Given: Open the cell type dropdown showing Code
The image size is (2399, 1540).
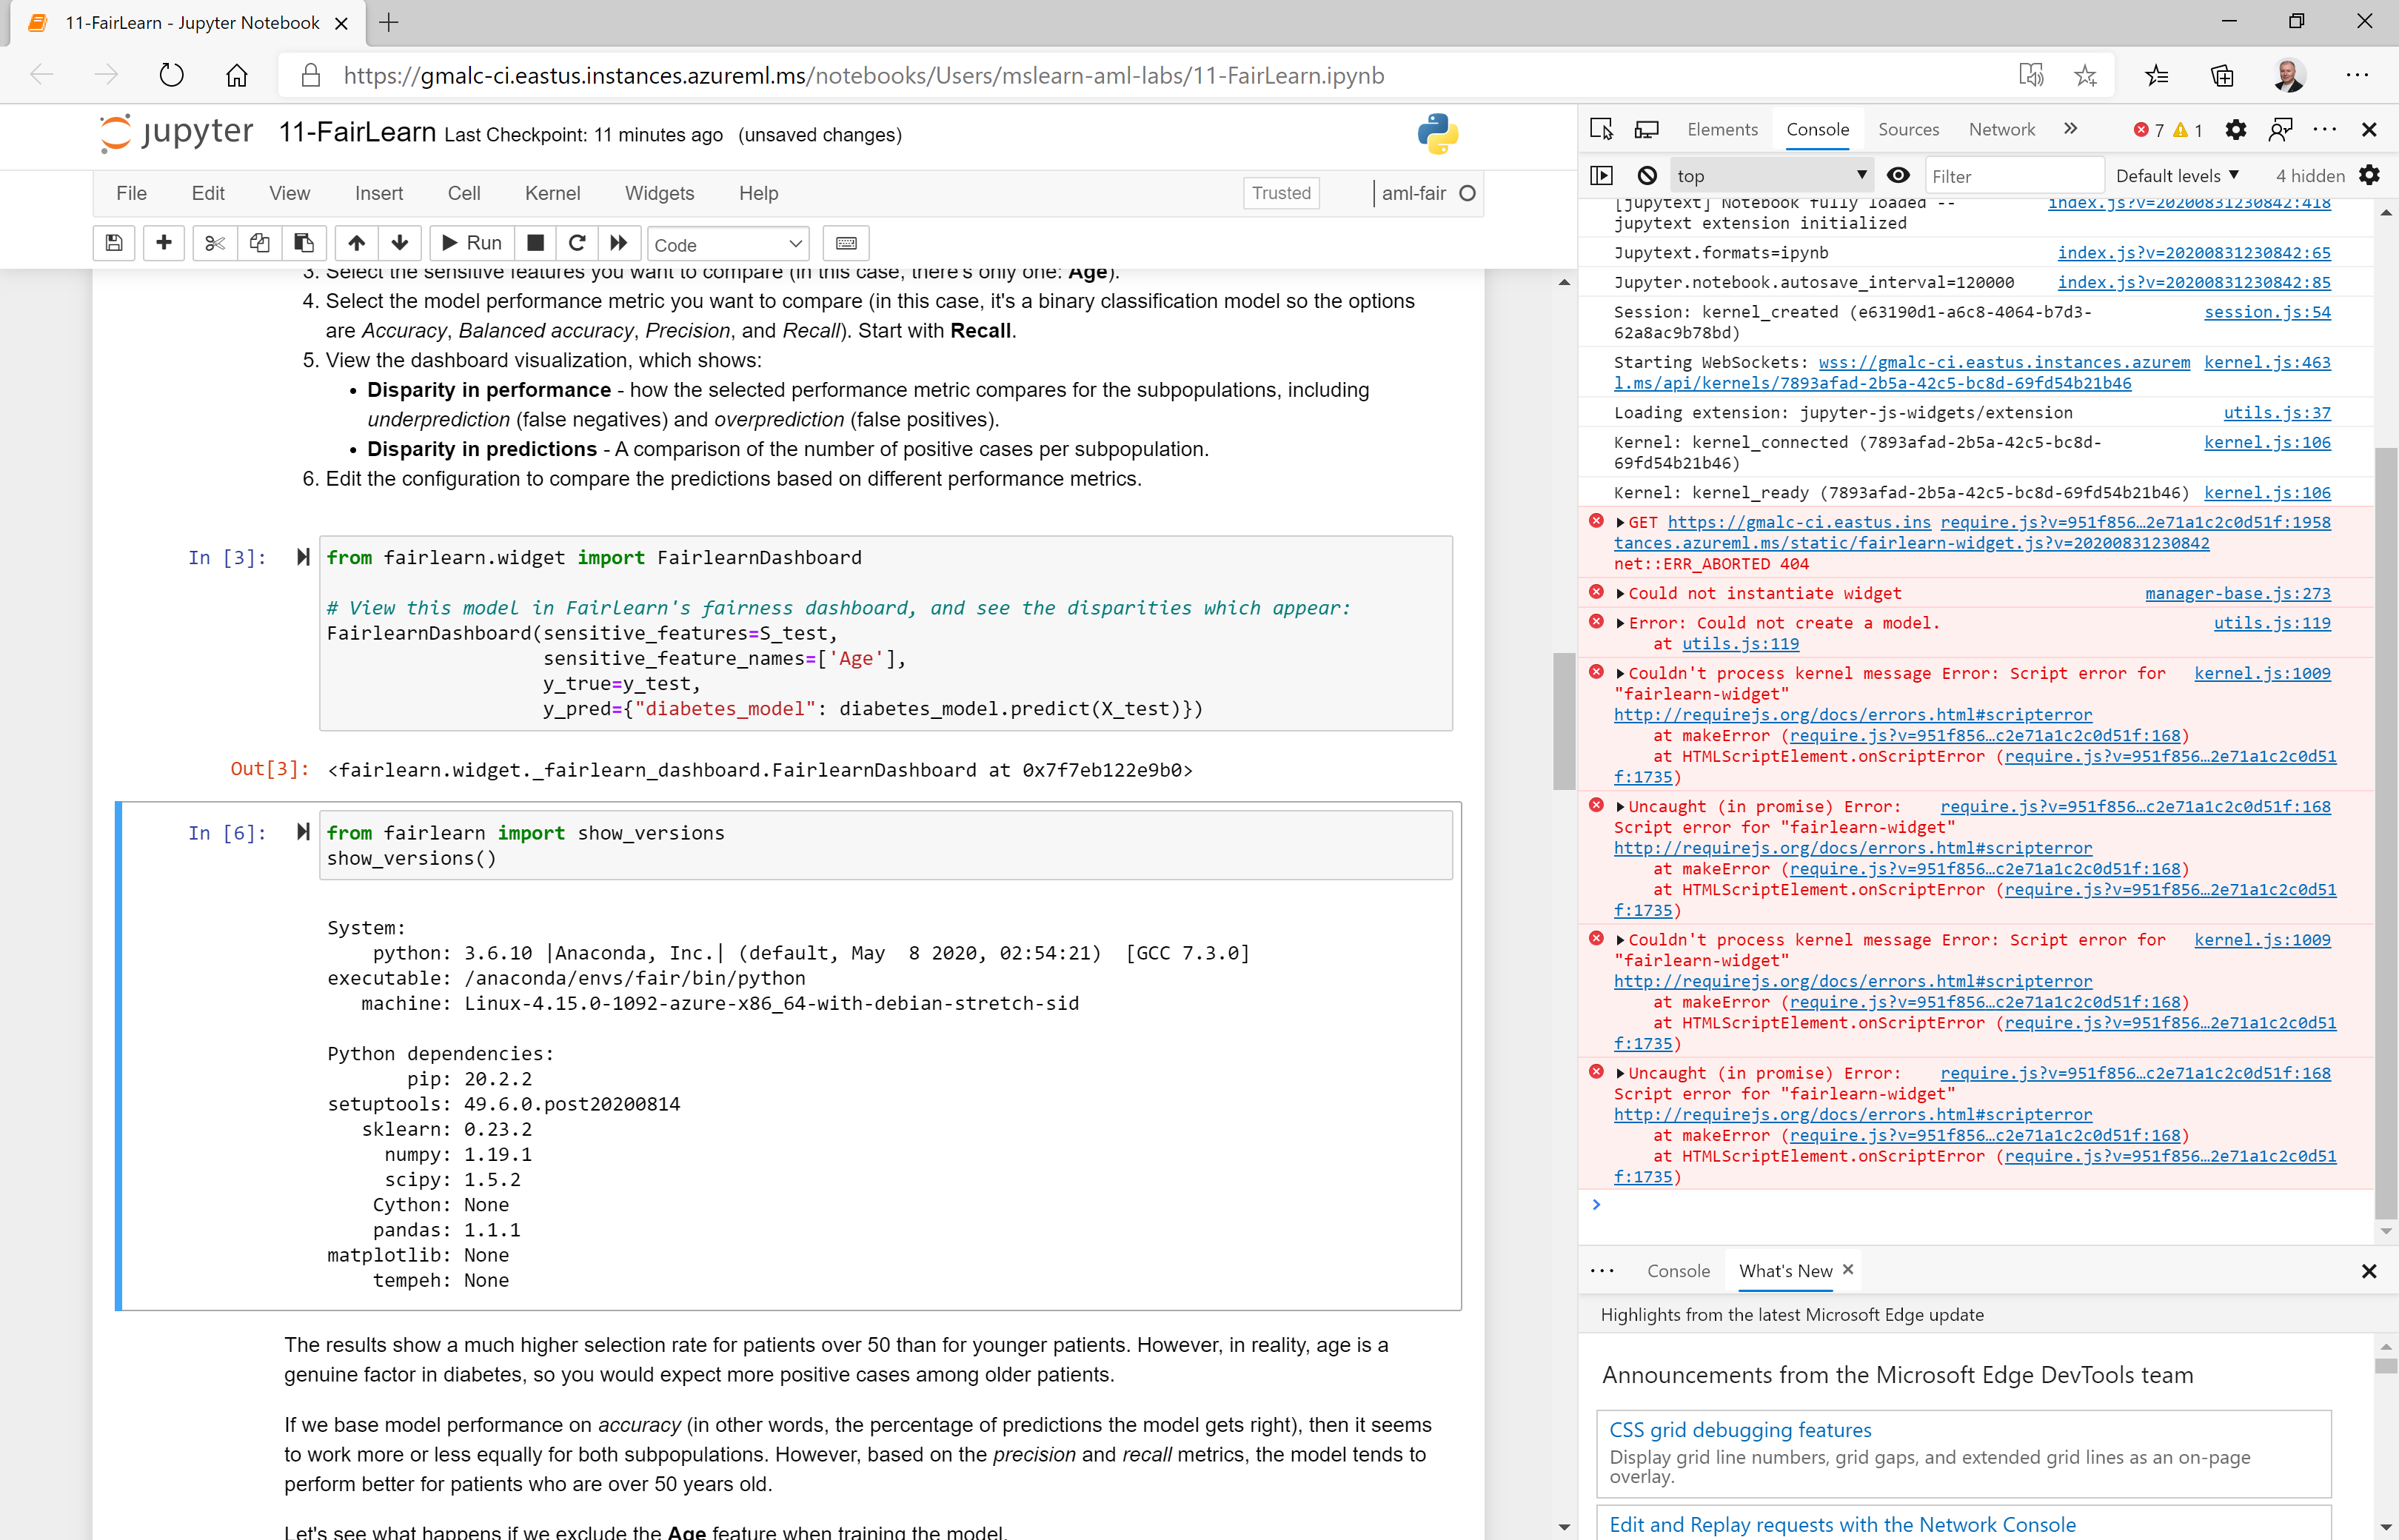Looking at the screenshot, I should (x=727, y=243).
